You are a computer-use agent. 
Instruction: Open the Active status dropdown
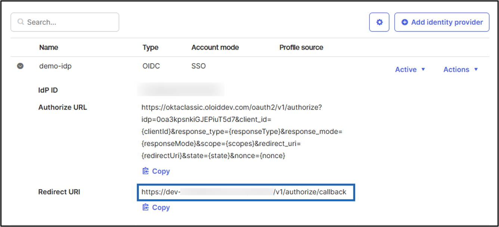point(410,70)
